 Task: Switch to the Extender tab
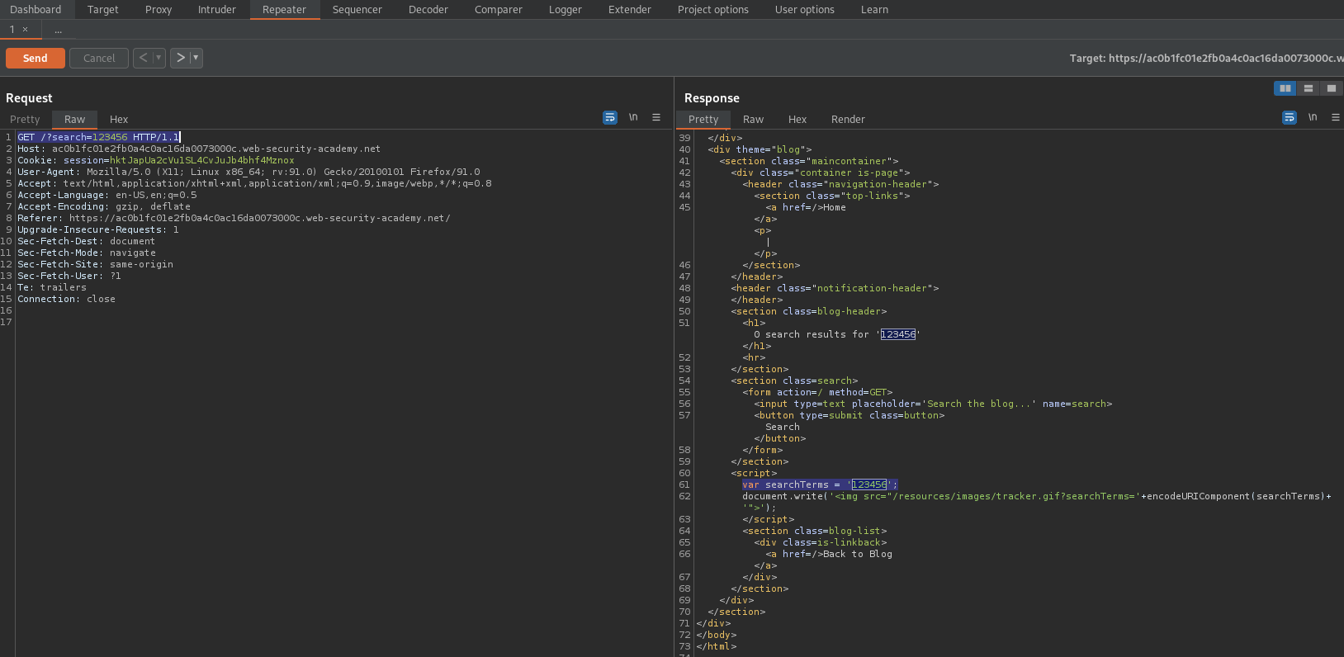pyautogui.click(x=630, y=10)
